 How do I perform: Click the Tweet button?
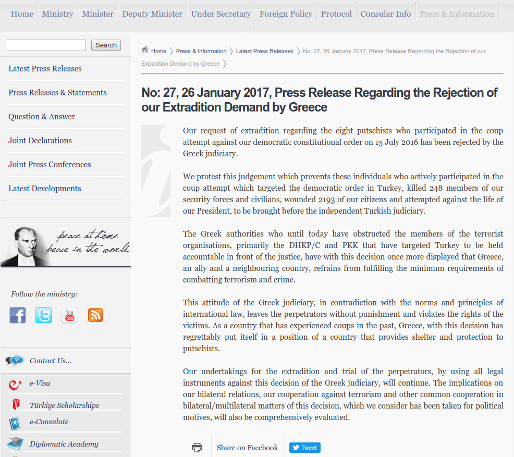[305, 448]
